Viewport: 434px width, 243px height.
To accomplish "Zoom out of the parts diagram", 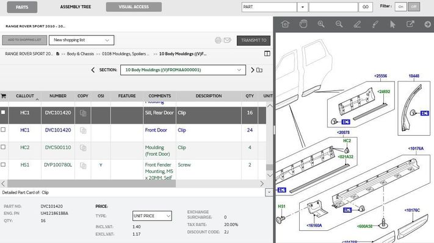I will (339, 24).
